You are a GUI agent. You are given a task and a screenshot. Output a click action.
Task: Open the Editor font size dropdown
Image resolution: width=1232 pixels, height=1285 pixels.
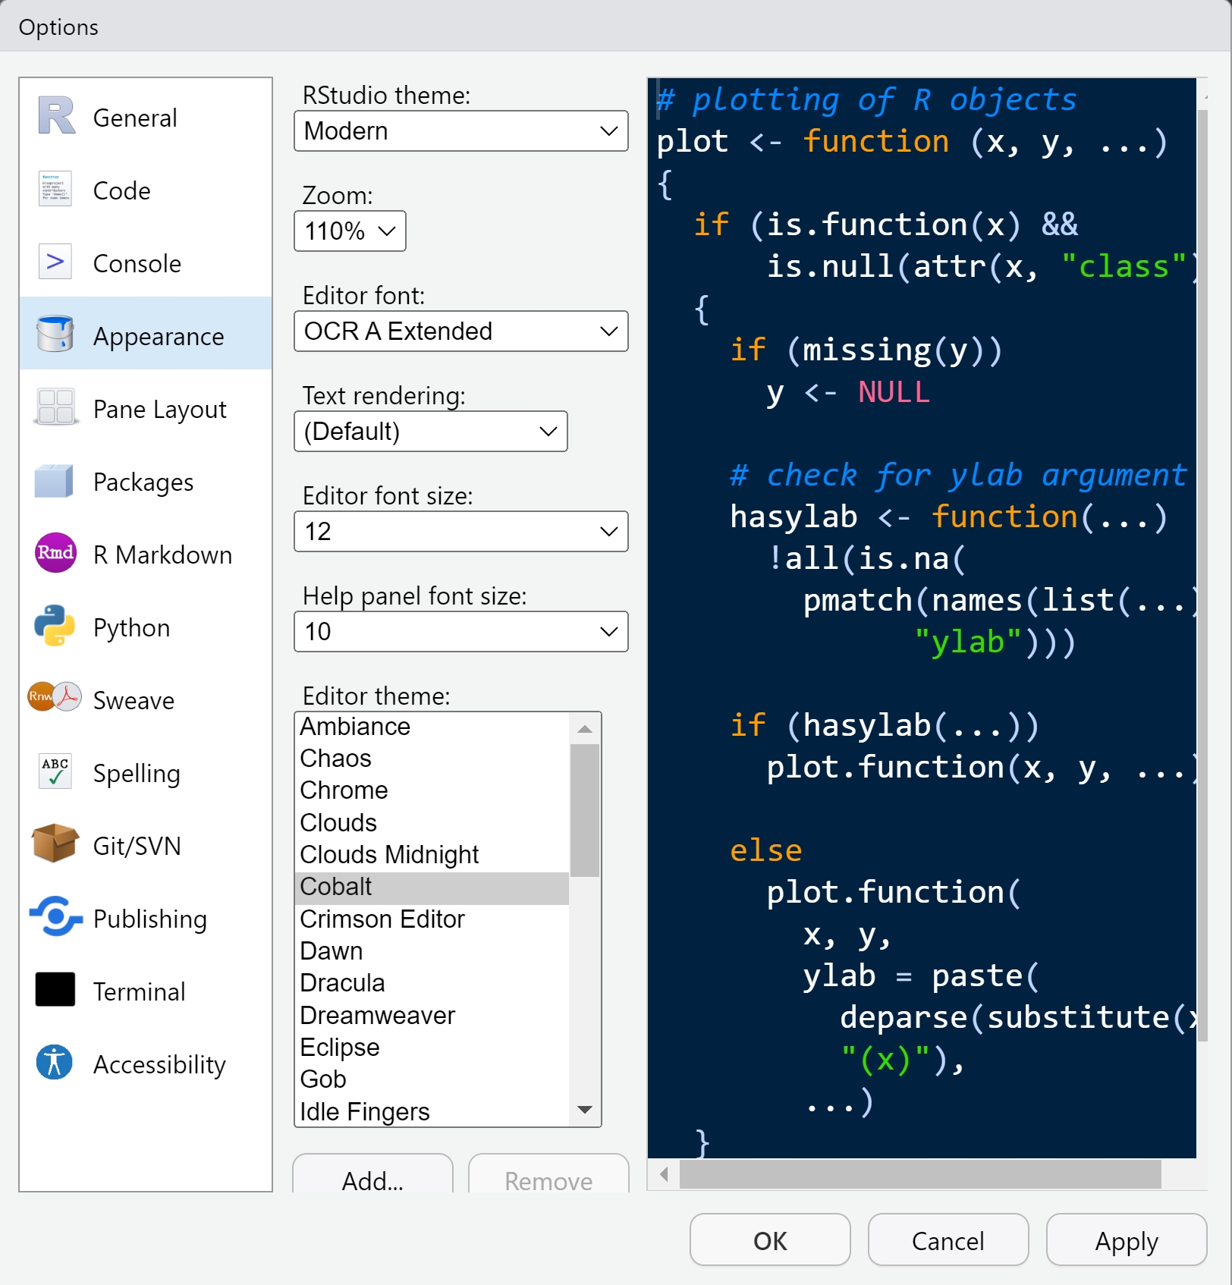pyautogui.click(x=460, y=532)
